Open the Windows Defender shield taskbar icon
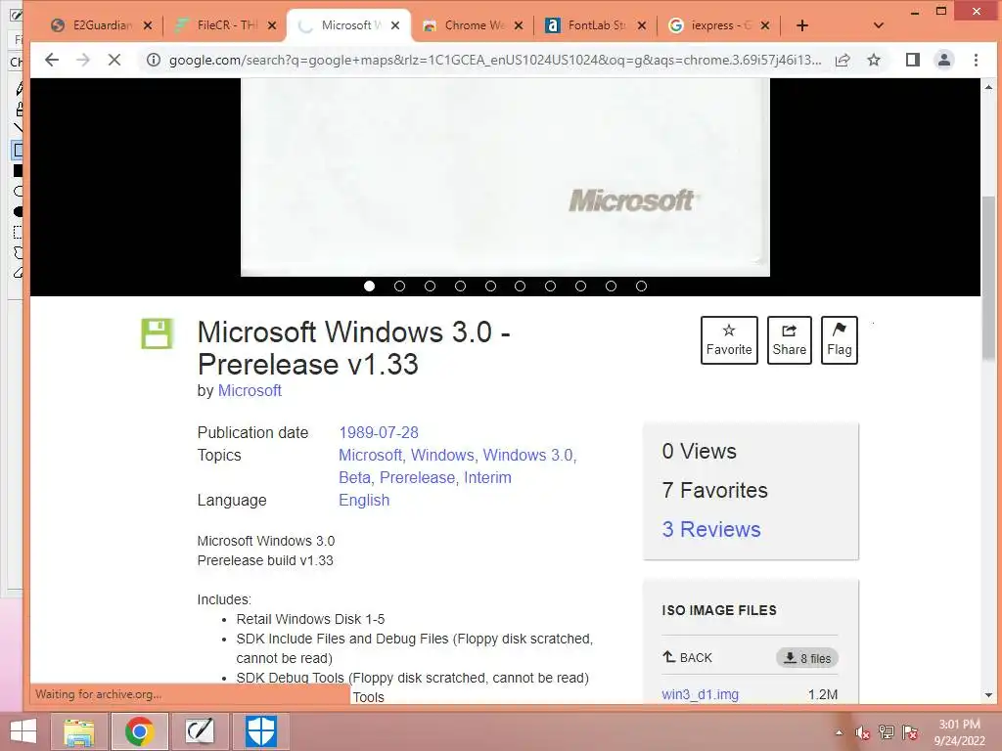The width and height of the screenshot is (1002, 751). point(261,731)
